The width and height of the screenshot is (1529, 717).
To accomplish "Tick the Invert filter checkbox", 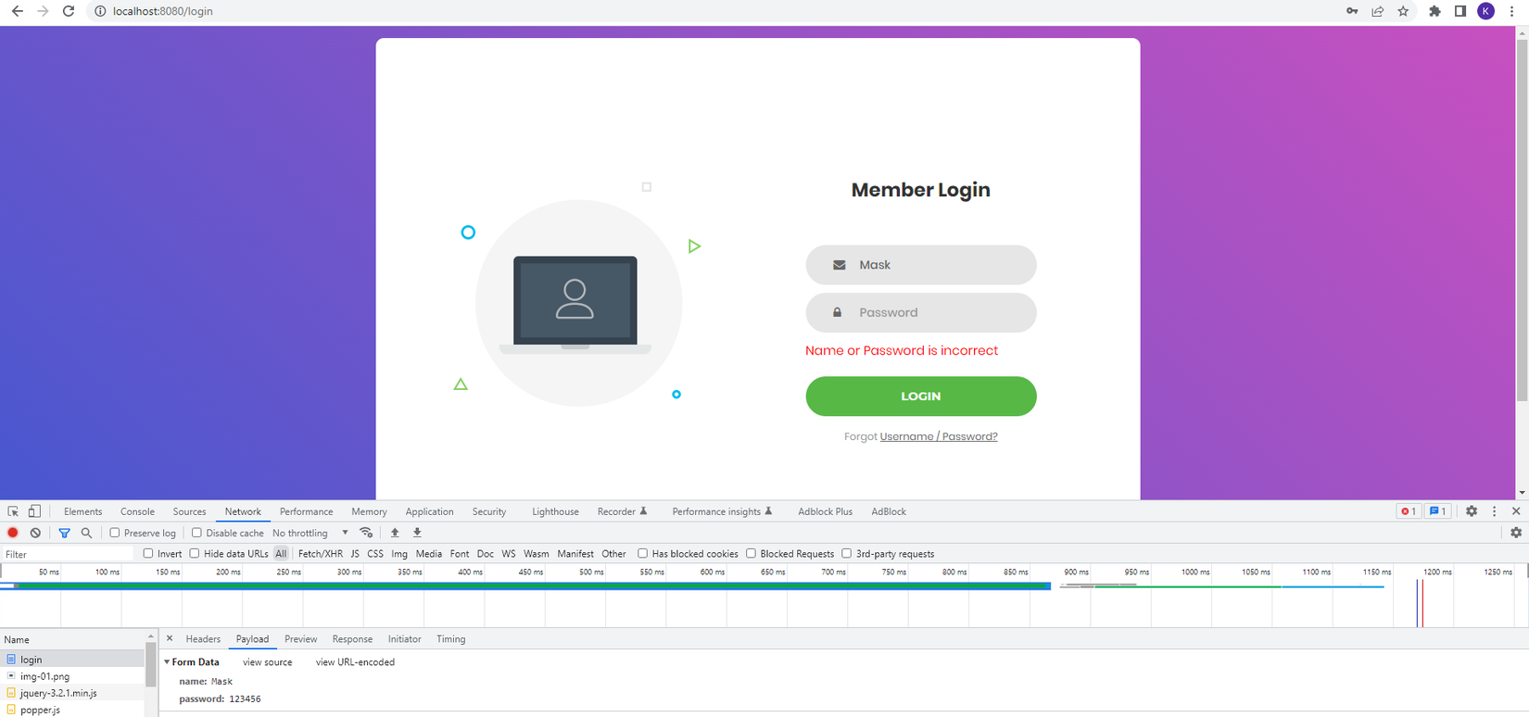I will pyautogui.click(x=148, y=553).
